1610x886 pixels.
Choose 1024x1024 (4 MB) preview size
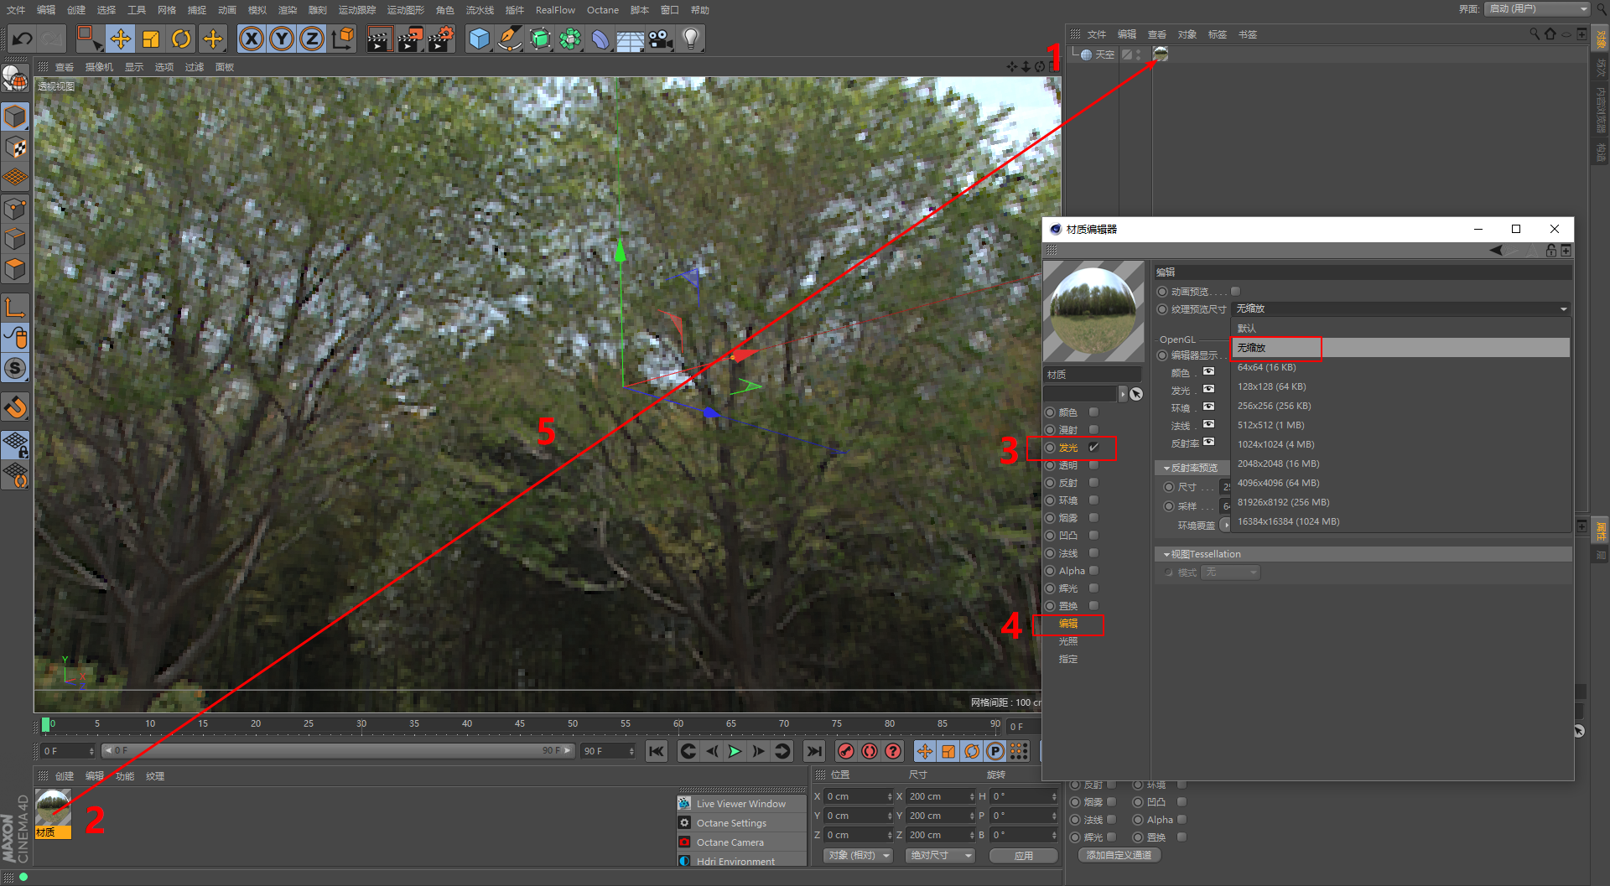1400,444
